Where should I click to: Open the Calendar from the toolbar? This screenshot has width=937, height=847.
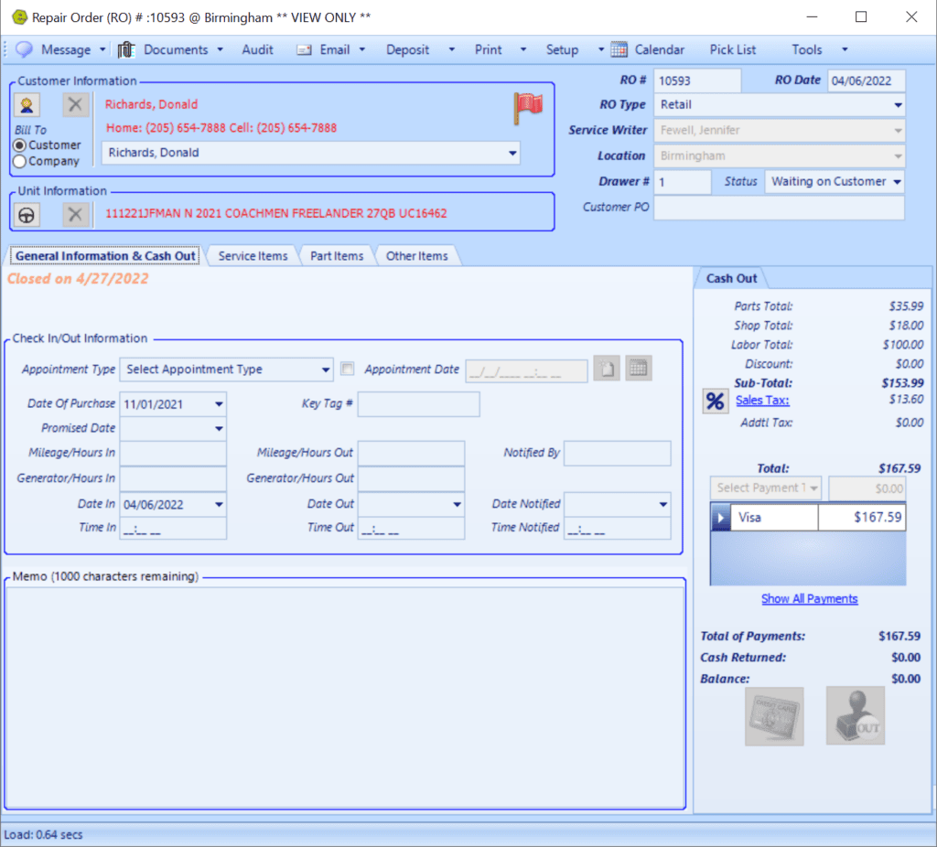click(x=658, y=49)
